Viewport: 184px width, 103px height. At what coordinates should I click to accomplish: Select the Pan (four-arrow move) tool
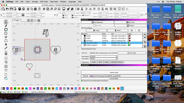point(44,9)
